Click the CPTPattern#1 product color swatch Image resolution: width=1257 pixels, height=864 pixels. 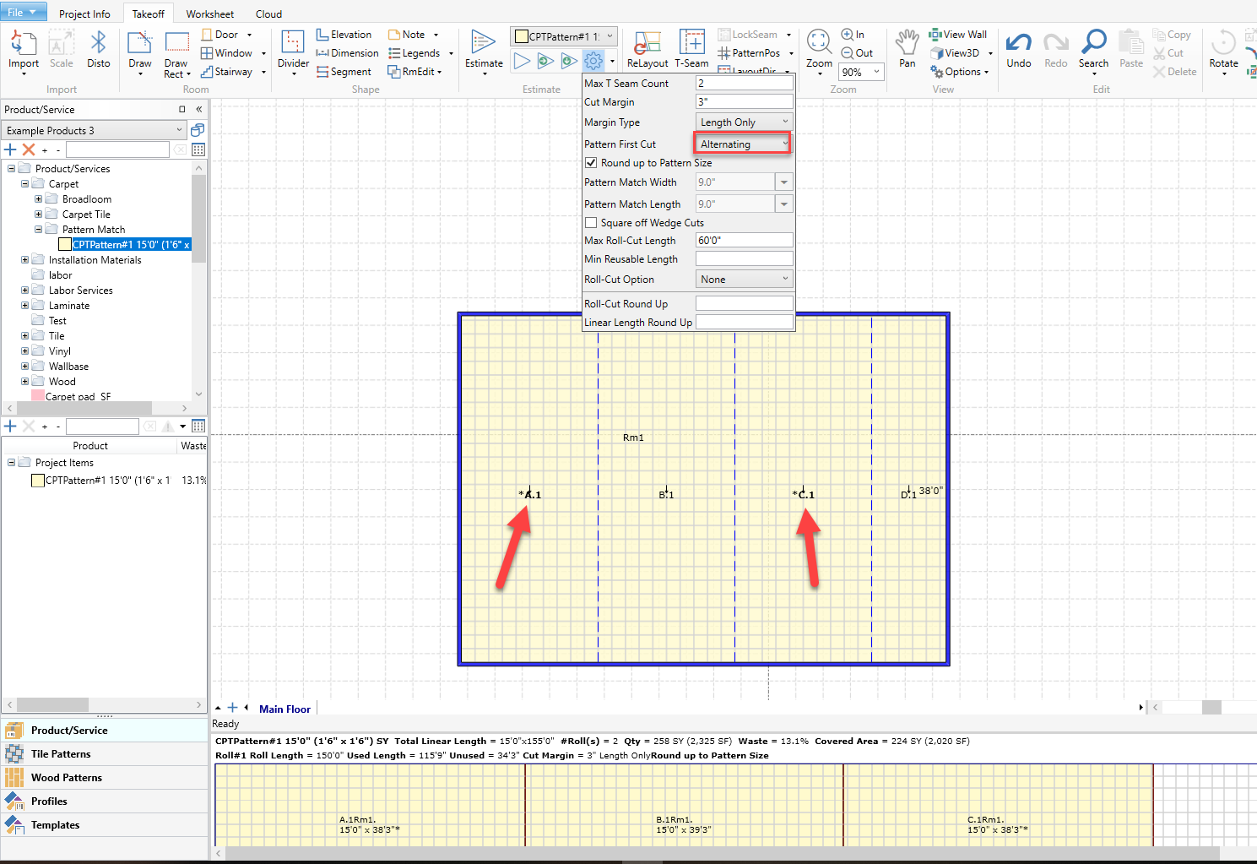(65, 245)
